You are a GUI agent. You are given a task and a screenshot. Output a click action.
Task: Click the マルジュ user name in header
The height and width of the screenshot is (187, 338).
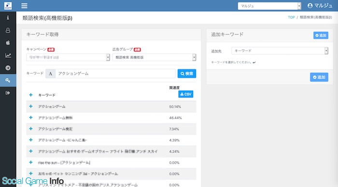(x=323, y=6)
